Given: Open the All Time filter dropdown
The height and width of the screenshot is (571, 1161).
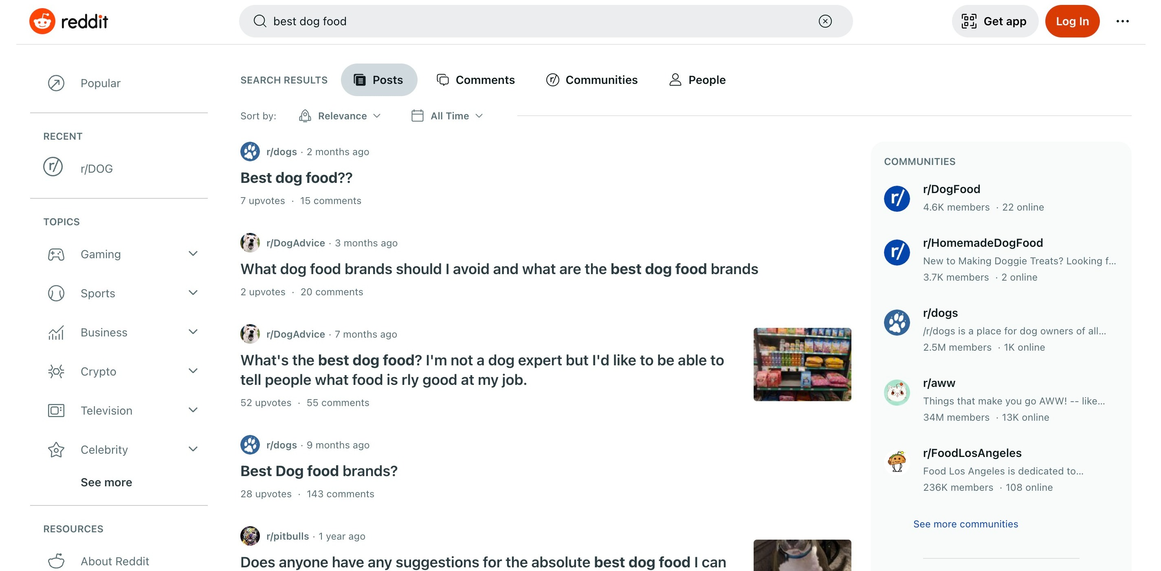Looking at the screenshot, I should (447, 116).
